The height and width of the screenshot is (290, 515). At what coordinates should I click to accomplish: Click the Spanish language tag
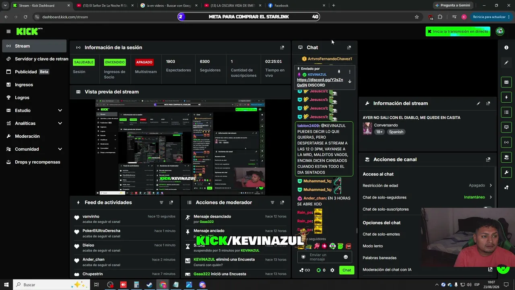pos(396,132)
